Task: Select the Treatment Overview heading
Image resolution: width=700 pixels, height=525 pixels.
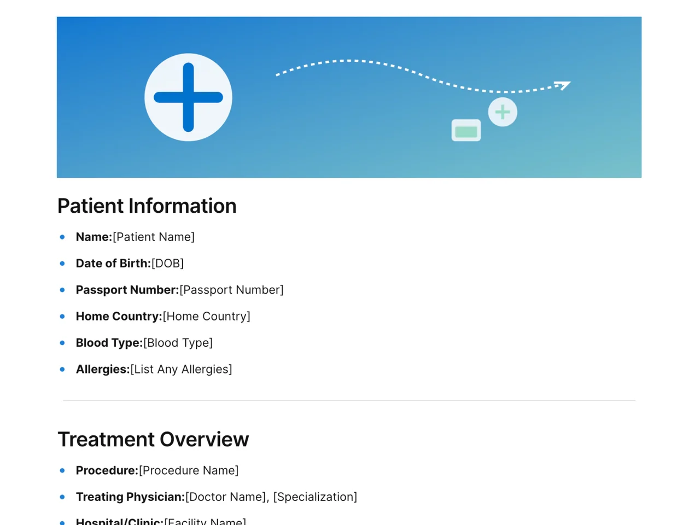Action: 153,440
